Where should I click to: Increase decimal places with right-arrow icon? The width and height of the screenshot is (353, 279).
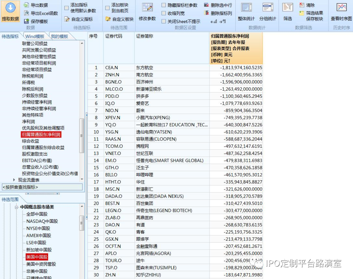[x=223, y=22]
